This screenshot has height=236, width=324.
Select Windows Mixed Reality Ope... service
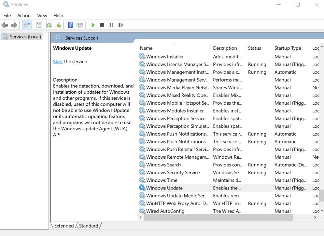tap(228, 95)
